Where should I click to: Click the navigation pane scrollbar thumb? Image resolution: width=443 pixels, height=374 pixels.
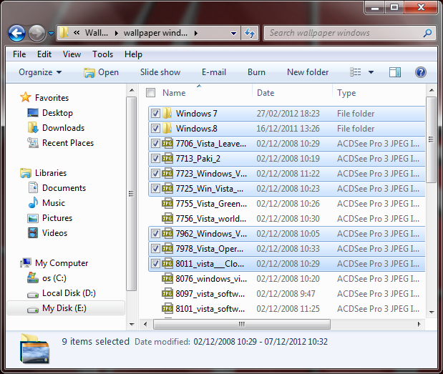(x=131, y=194)
